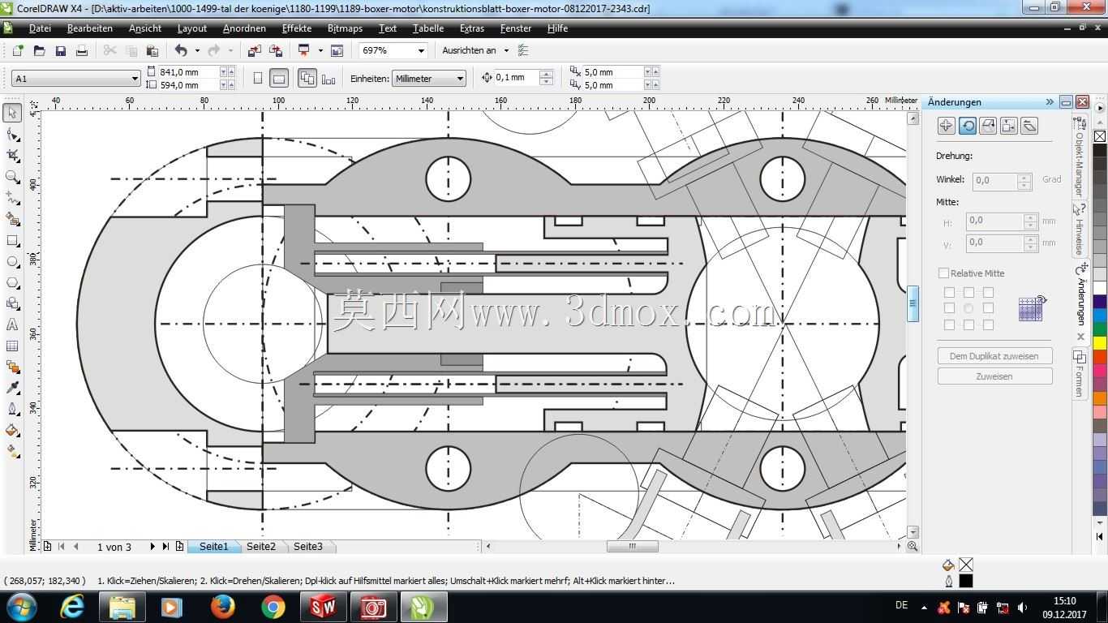Select the Outline pen tool
This screenshot has width=1108, height=623.
click(x=12, y=409)
